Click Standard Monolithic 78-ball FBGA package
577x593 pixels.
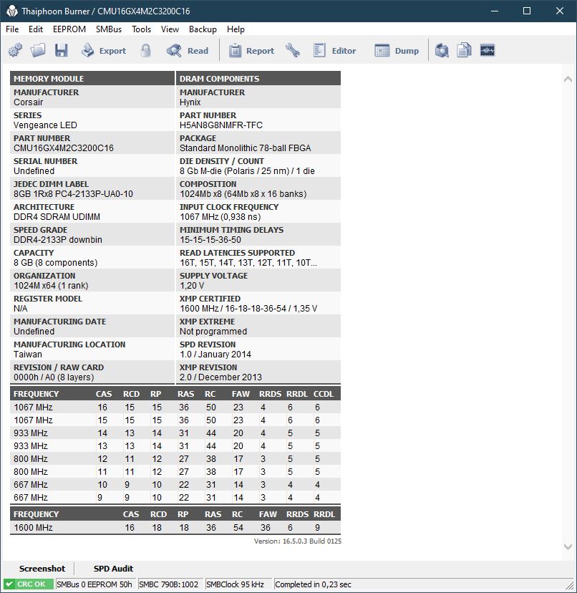click(245, 148)
